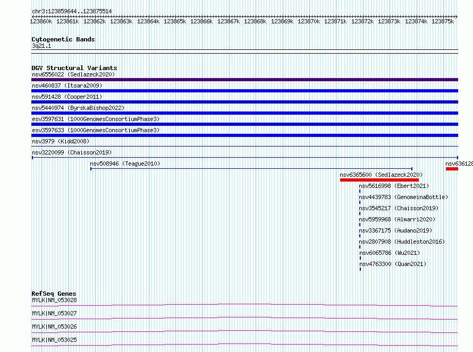Click the blue bar under esv3597633
Viewport: 473px width, 352px height.
pyautogui.click(x=244, y=135)
